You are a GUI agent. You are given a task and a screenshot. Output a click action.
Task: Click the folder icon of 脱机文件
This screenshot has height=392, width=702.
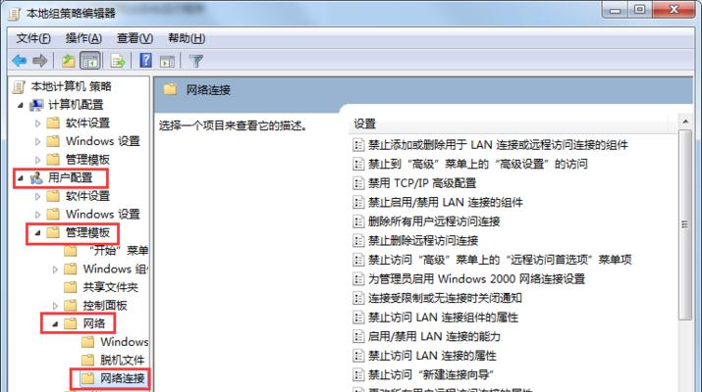(87, 360)
